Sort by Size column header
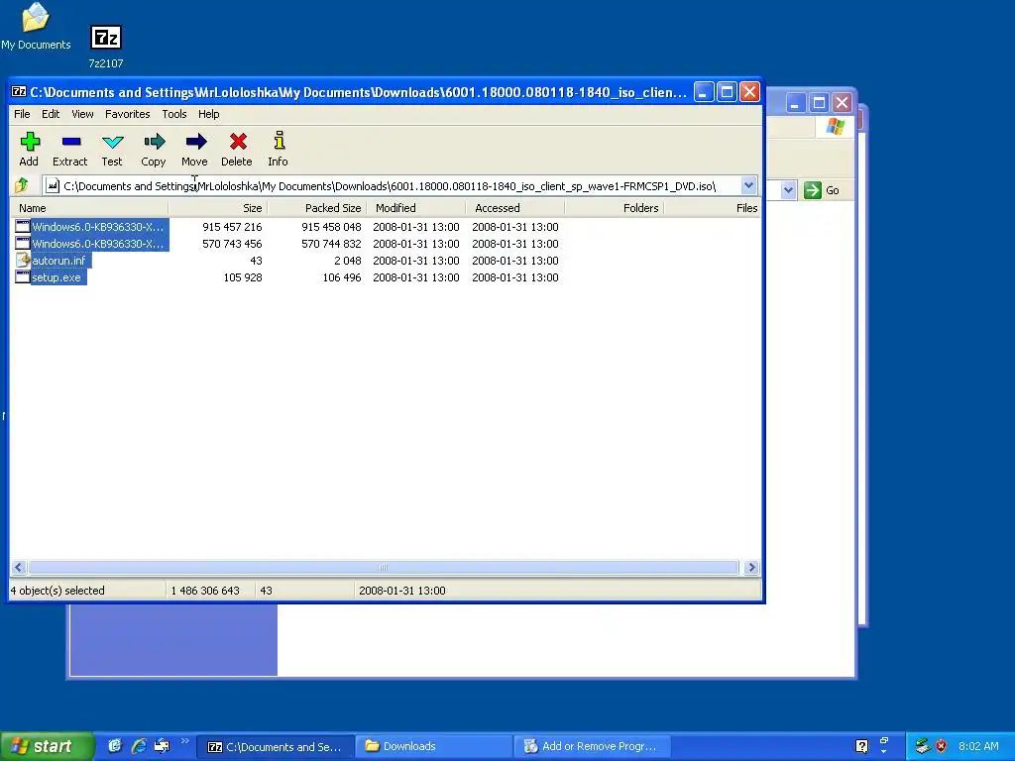The width and height of the screenshot is (1015, 761). 217,208
